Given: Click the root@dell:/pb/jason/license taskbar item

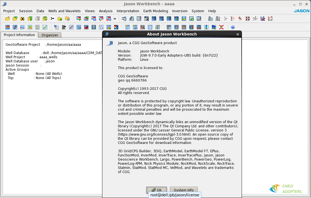Looking at the screenshot, I should click(175, 195).
